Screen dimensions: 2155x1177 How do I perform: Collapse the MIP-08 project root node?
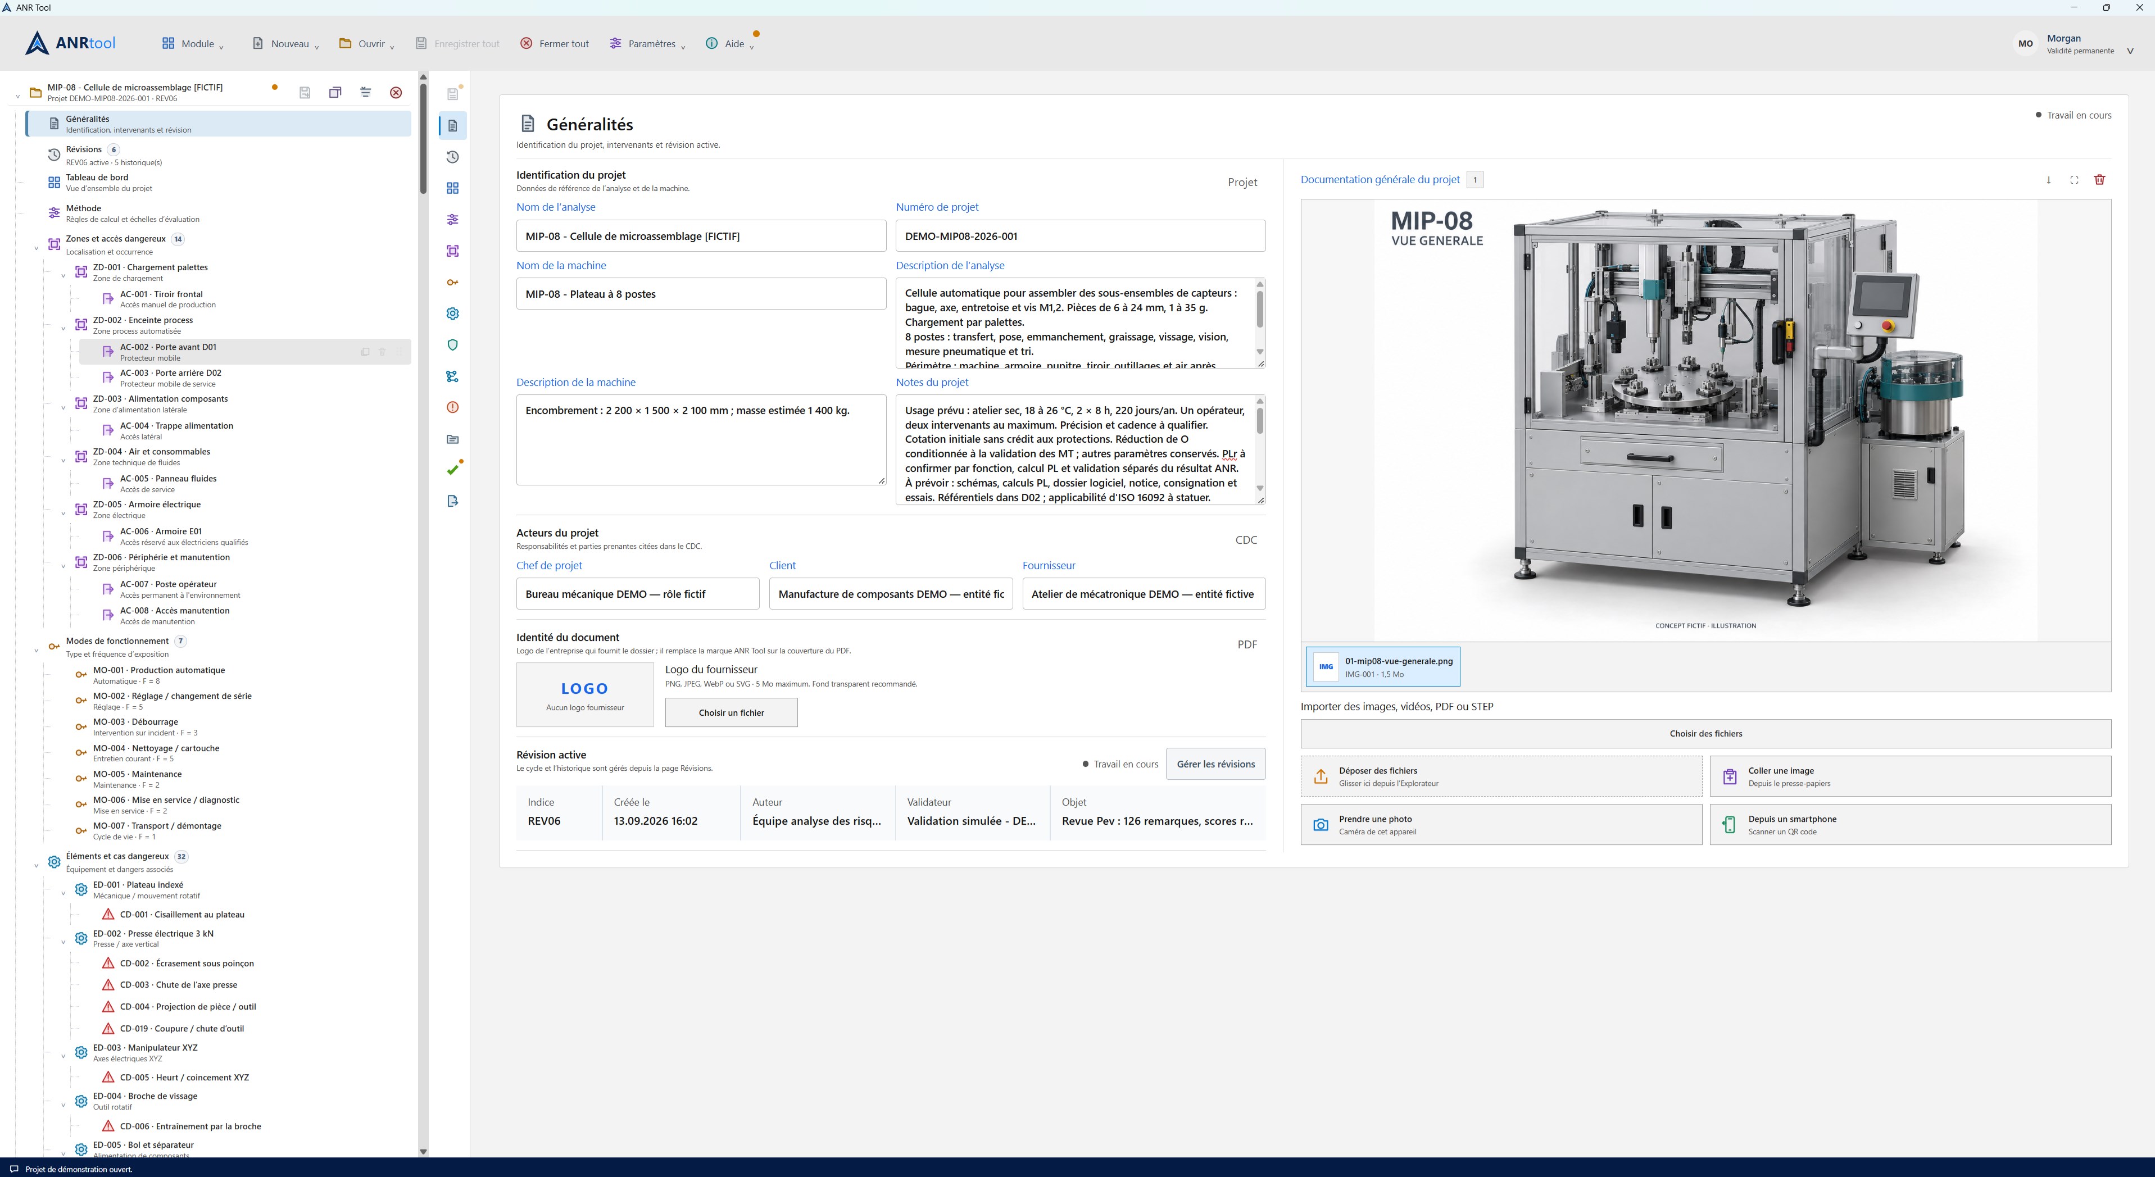(x=17, y=97)
